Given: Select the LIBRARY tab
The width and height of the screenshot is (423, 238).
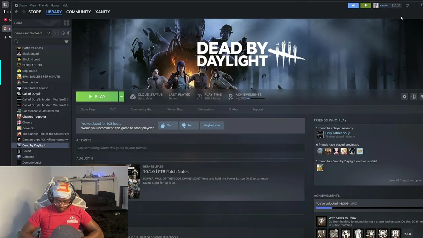Looking at the screenshot, I should tap(54, 12).
